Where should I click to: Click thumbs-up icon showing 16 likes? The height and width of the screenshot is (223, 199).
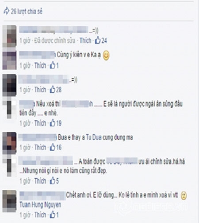pyautogui.click(x=52, y=147)
